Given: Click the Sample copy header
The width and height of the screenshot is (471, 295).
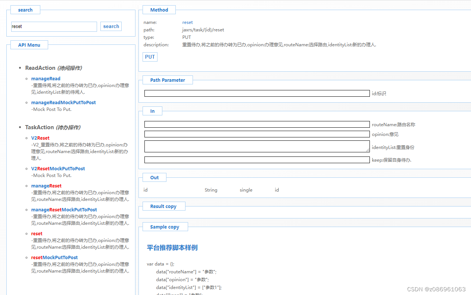Looking at the screenshot, I should [165, 227].
